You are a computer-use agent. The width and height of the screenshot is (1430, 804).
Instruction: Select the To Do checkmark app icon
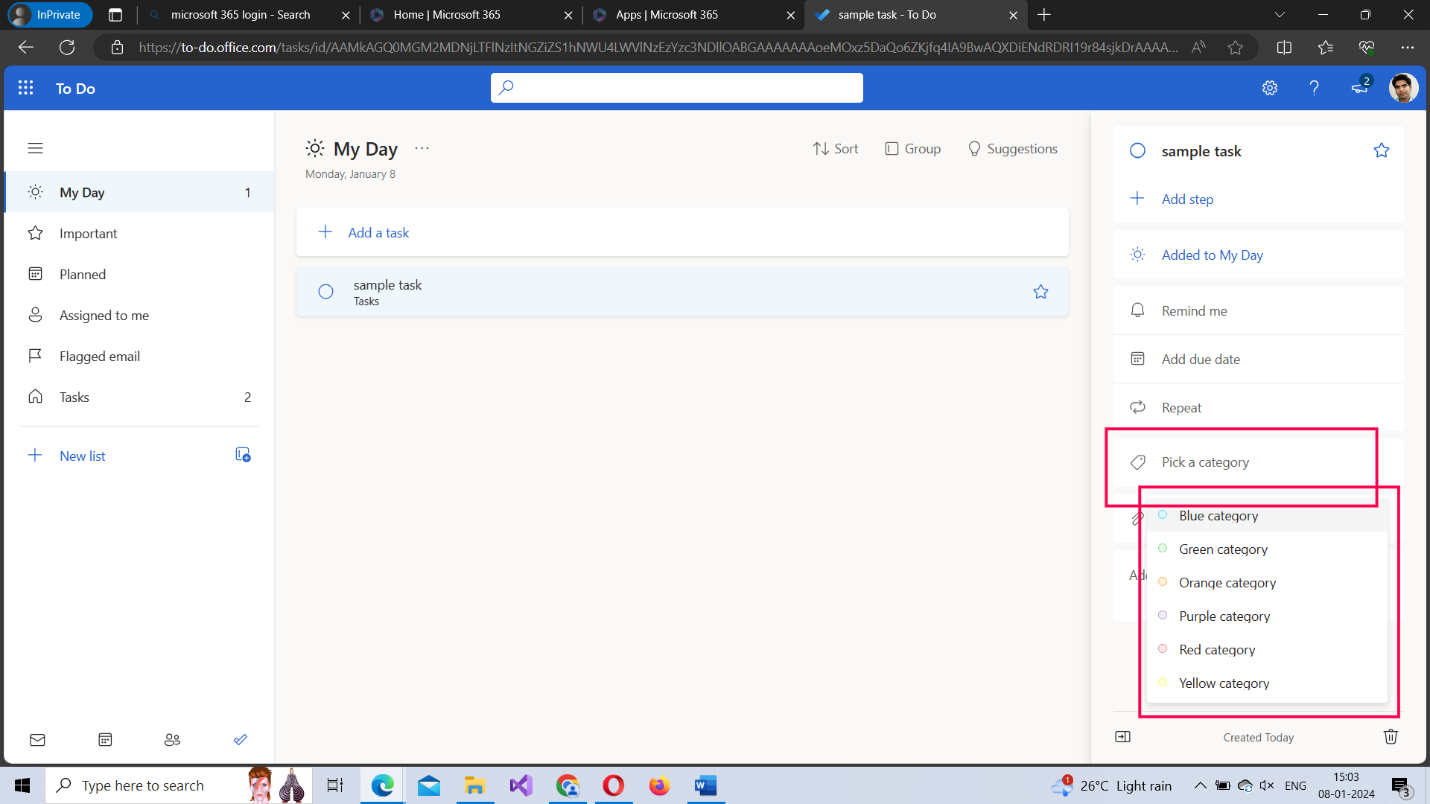tap(240, 739)
